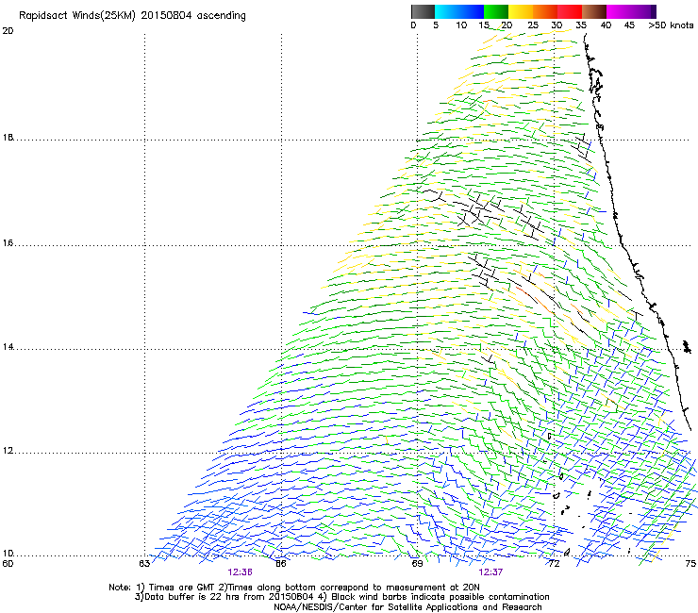Click the '5' label under the color scale
698x613 pixels.
point(436,25)
